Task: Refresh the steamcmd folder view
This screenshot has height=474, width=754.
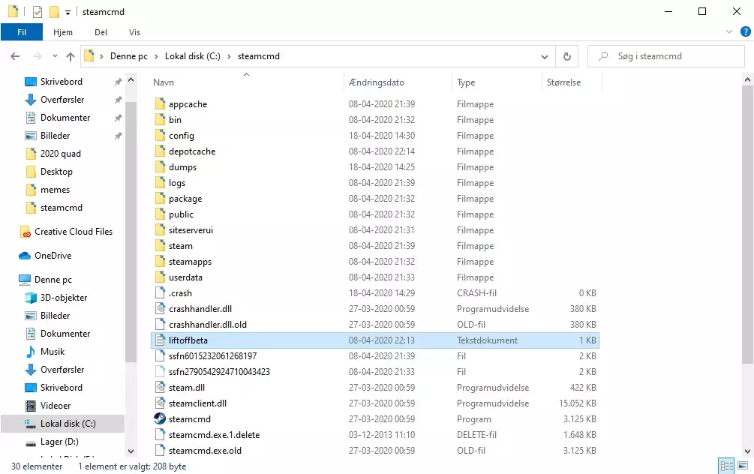Action: pyautogui.click(x=567, y=56)
